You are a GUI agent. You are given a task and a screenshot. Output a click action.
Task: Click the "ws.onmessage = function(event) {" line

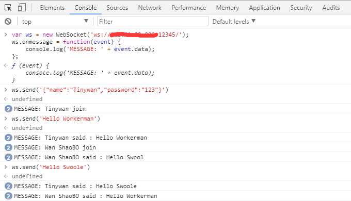click(x=66, y=42)
